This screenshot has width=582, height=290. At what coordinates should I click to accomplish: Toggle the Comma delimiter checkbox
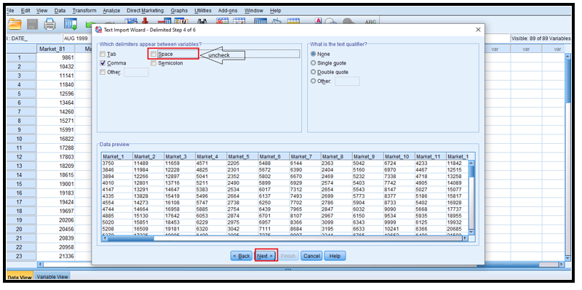tap(103, 63)
